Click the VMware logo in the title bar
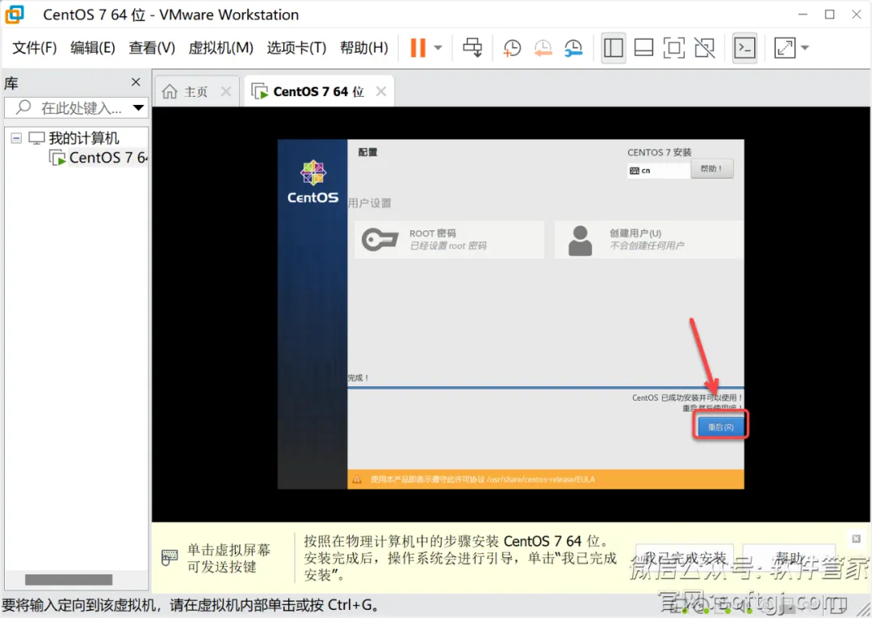Image resolution: width=872 pixels, height=618 pixels. (x=15, y=15)
